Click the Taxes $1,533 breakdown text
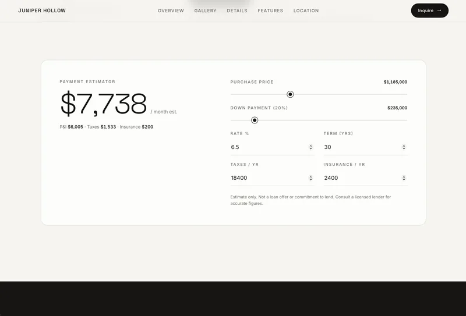The height and width of the screenshot is (316, 466). tap(101, 127)
